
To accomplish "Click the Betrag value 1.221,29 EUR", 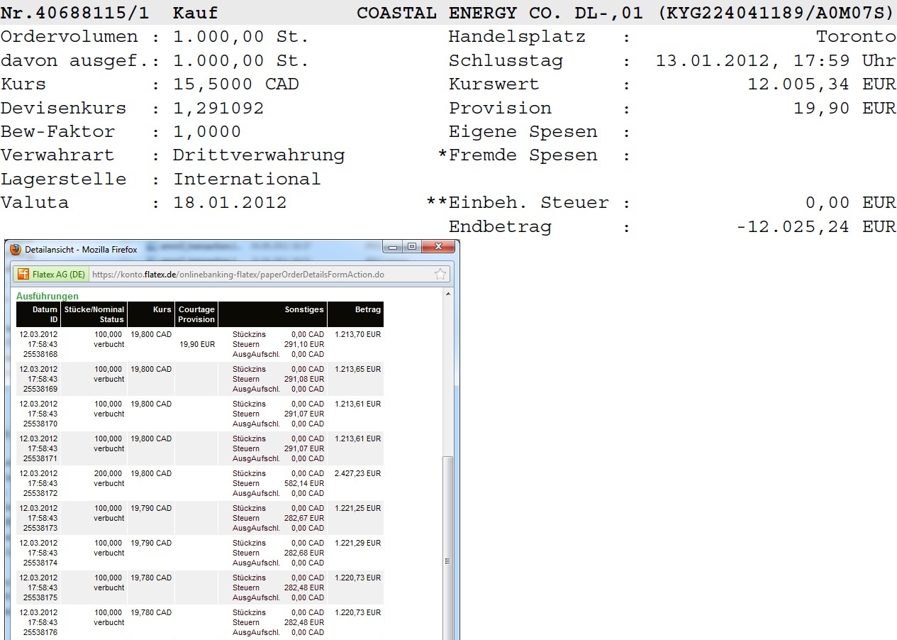I will [357, 543].
